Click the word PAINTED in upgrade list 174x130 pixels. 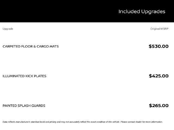[10, 106]
